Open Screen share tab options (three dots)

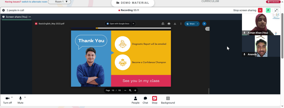(x=30, y=17)
